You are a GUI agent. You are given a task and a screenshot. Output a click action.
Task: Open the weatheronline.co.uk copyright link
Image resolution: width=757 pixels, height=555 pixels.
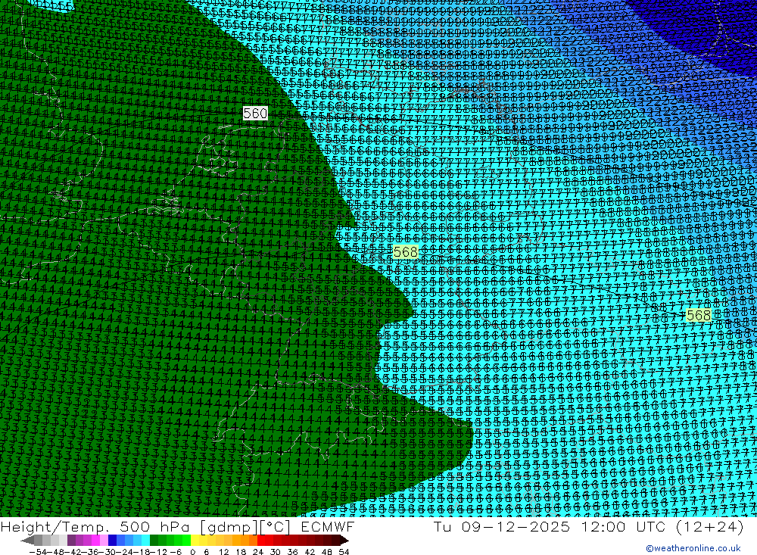tap(693, 548)
